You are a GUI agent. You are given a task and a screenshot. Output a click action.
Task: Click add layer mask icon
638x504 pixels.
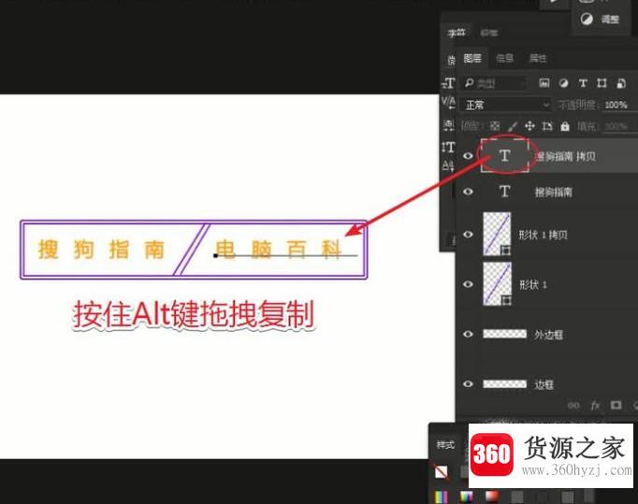coord(616,405)
